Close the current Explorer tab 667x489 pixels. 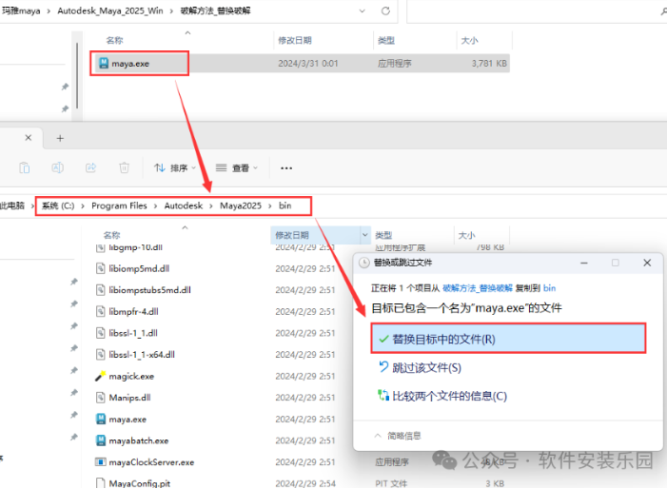coord(29,138)
